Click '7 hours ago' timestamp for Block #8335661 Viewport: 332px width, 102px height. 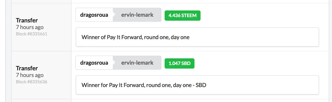coord(30,27)
